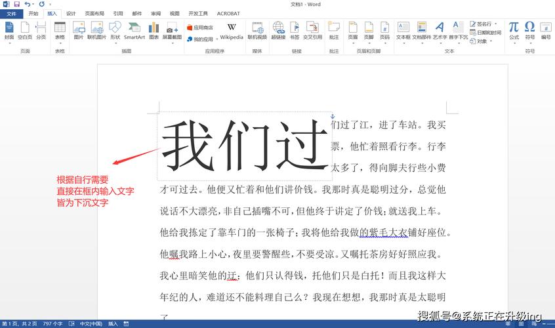Image resolution: width=555 pixels, height=328 pixels.
Task: Switch to the 开始 (Home) tab
Action: coord(33,13)
